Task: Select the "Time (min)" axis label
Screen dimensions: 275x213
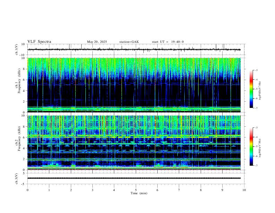Action: pos(139,193)
